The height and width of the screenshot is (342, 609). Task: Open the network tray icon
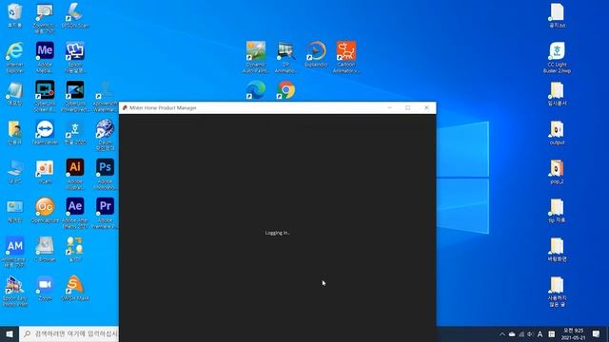pyautogui.click(x=521, y=334)
